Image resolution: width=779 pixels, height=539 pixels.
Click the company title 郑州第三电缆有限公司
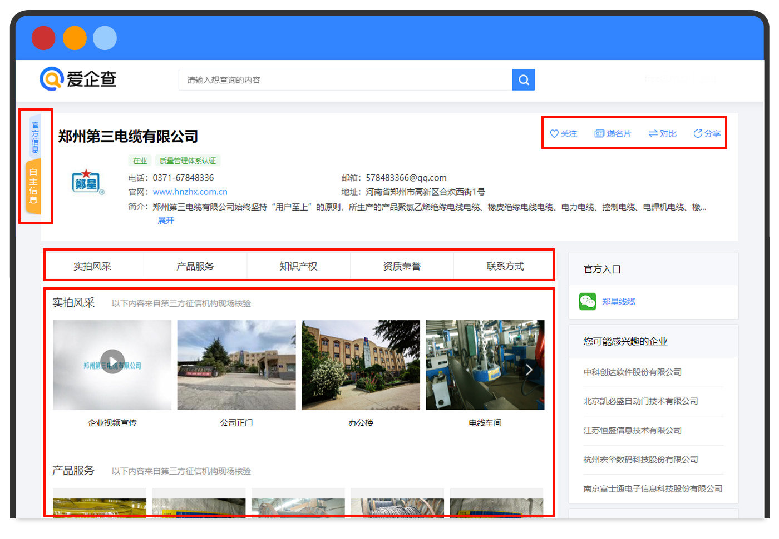click(x=128, y=136)
